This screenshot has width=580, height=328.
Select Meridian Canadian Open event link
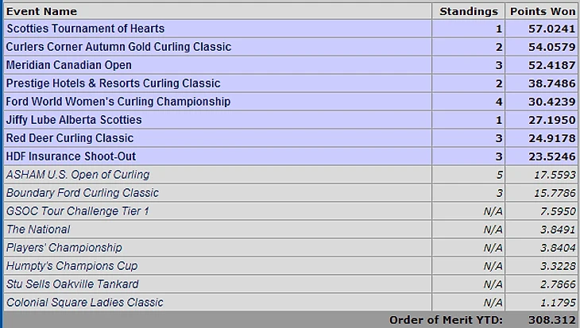coord(69,65)
